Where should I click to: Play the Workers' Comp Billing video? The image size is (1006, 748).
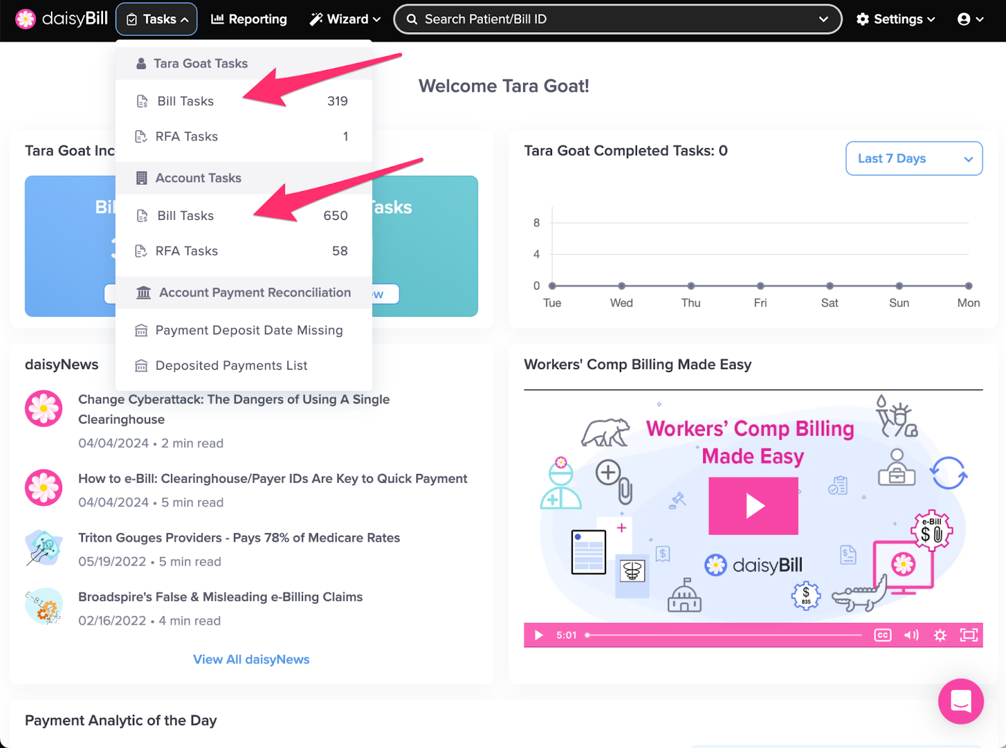[753, 506]
